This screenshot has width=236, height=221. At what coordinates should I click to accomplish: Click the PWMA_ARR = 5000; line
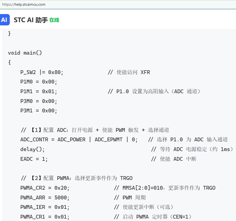point(45,197)
